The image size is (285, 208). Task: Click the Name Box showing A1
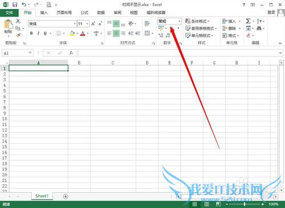click(17, 53)
